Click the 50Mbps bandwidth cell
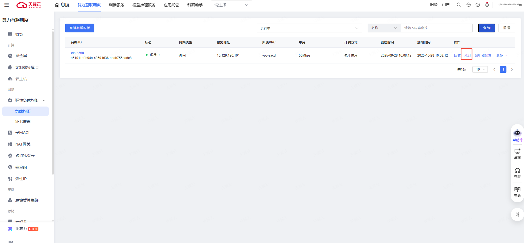The width and height of the screenshot is (524, 243). point(305,55)
